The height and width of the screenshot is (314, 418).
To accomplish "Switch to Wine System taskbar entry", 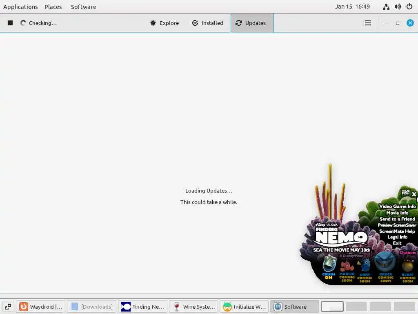I will pyautogui.click(x=193, y=307).
